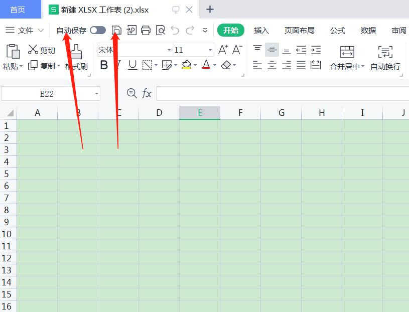409x312 pixels.
Task: Click the Copy (复制) icon
Action: pos(33,65)
